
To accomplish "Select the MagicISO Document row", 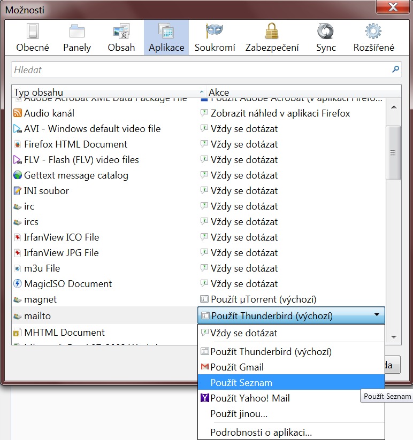I will (x=199, y=284).
